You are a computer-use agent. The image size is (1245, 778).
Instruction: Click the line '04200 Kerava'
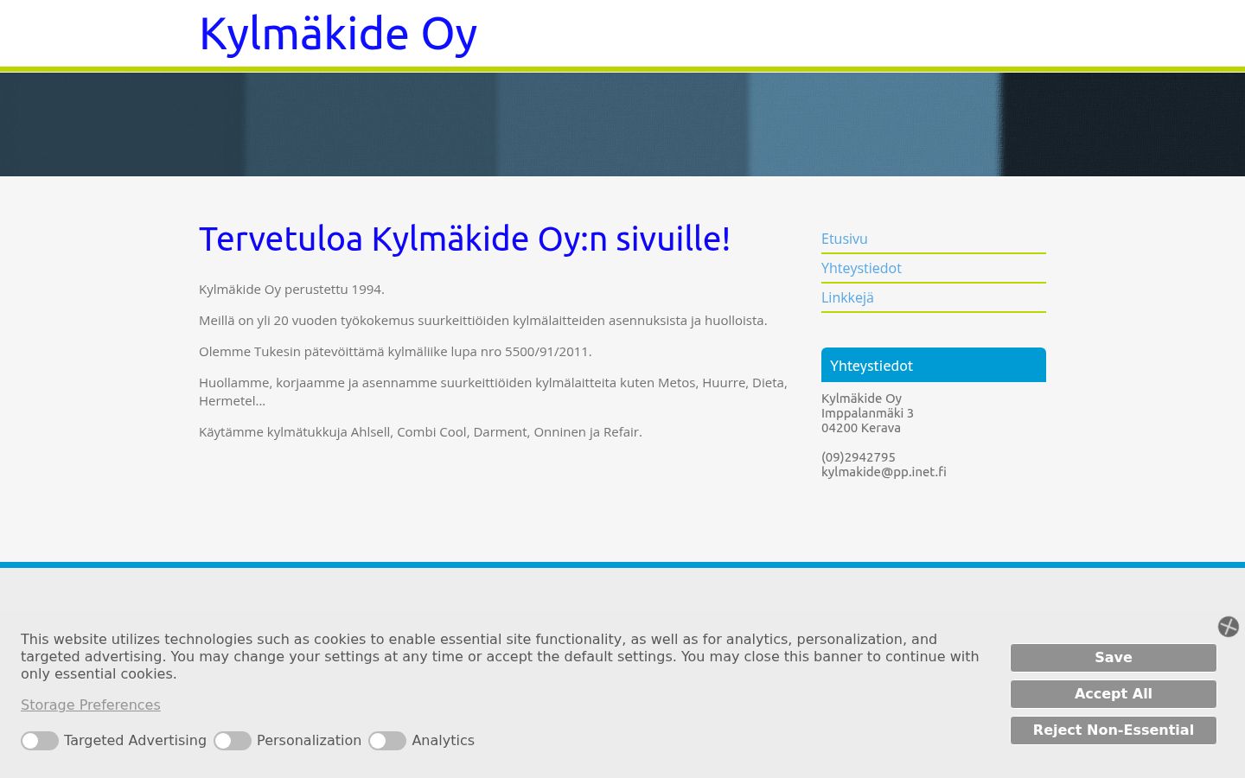tap(861, 428)
